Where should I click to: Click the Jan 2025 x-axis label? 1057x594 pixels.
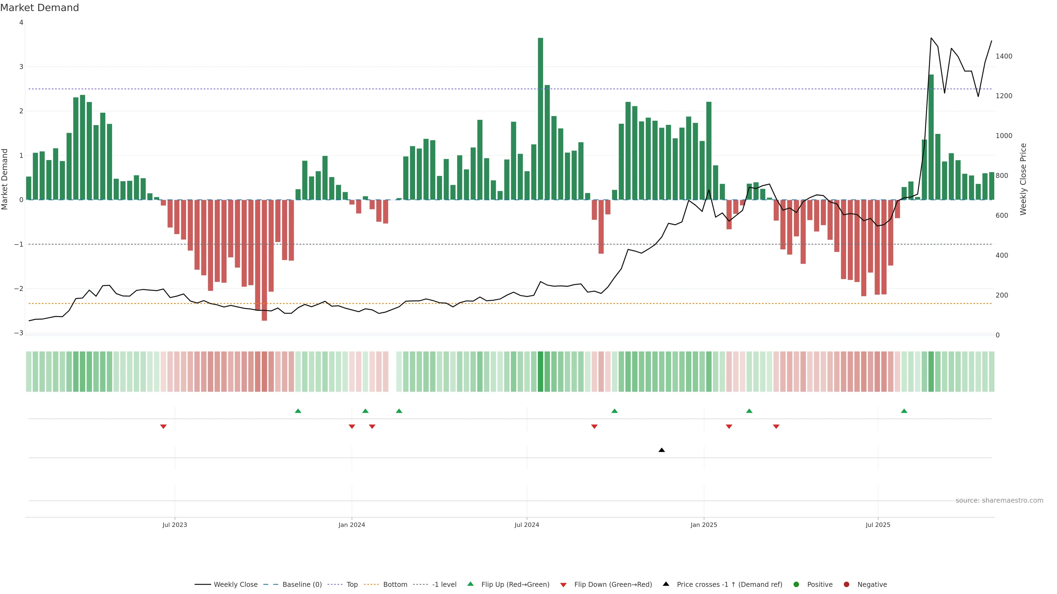click(x=704, y=525)
